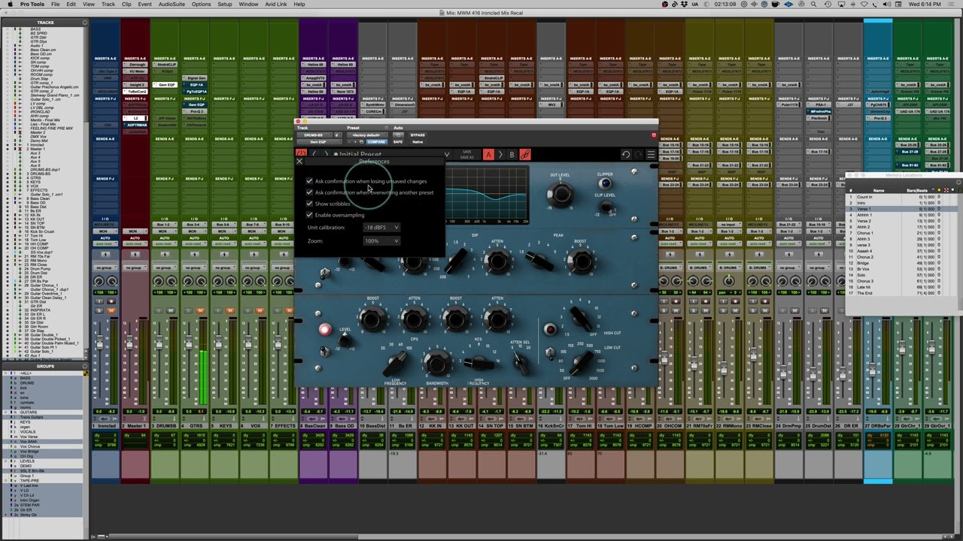Click the BANDWIDTH knob
The width and height of the screenshot is (963, 541).
point(437,364)
